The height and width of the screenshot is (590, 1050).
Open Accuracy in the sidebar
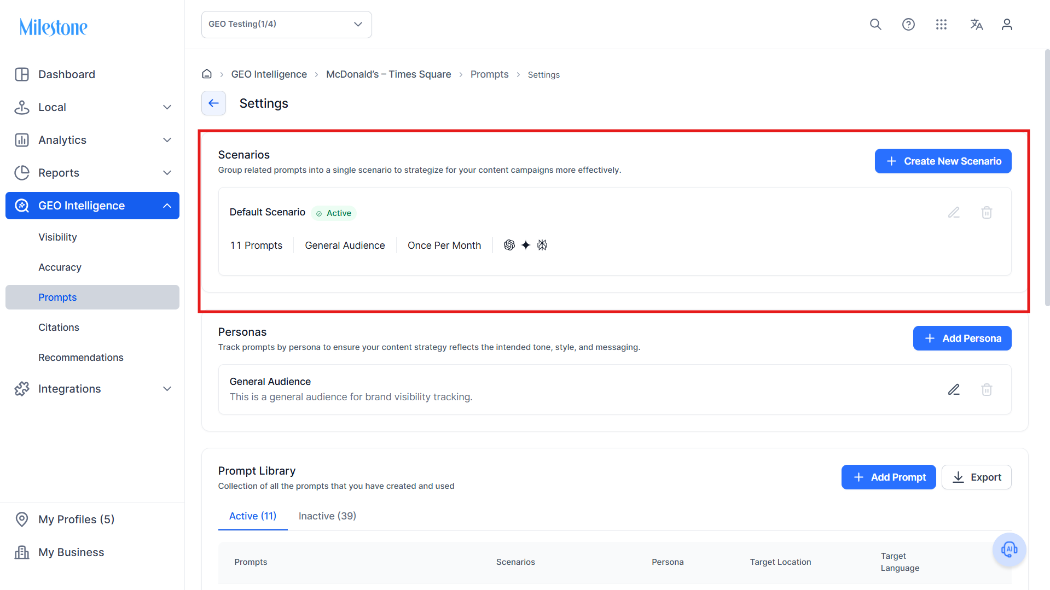(60, 267)
